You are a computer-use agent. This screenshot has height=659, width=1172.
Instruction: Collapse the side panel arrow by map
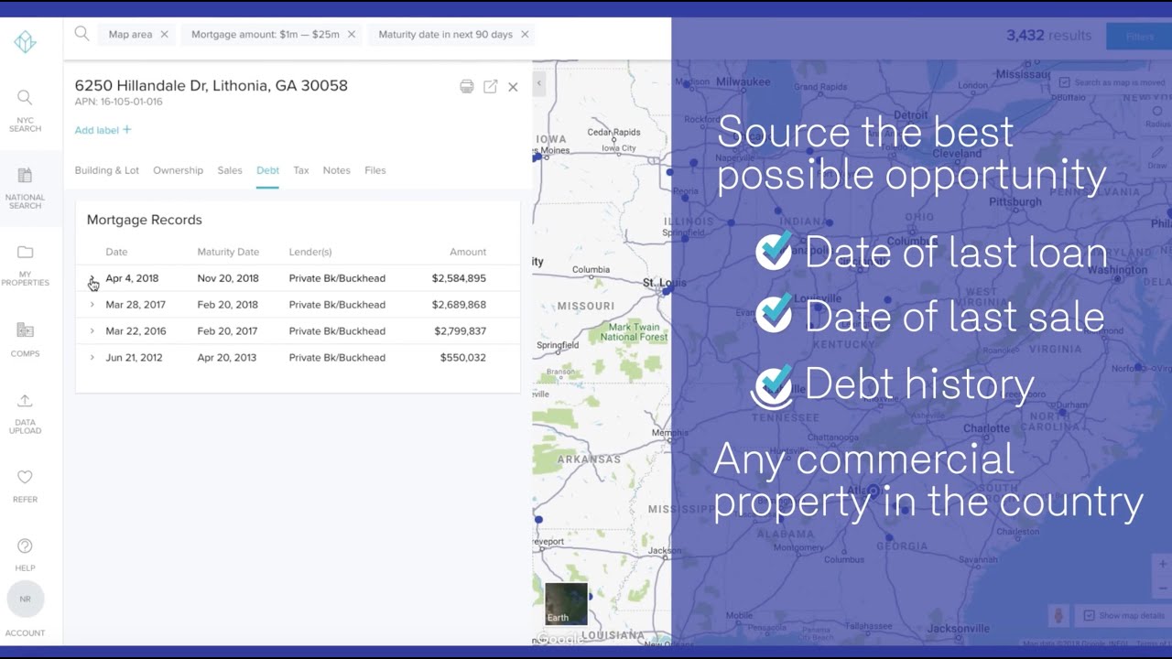pyautogui.click(x=539, y=83)
